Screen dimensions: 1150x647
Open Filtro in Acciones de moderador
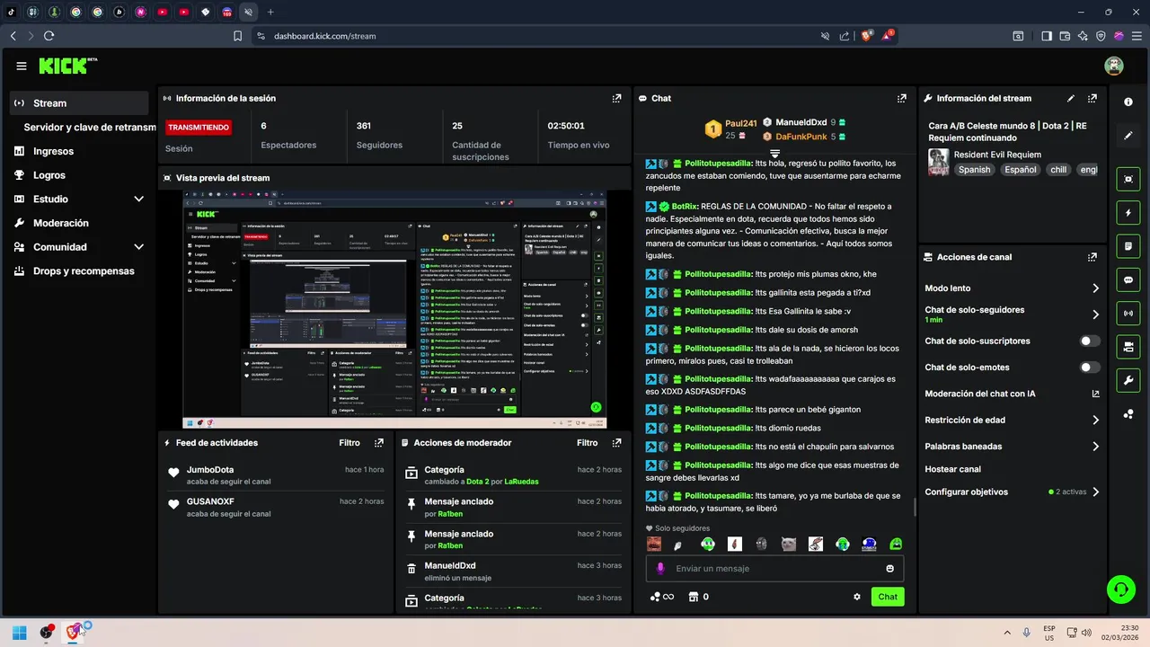click(587, 443)
